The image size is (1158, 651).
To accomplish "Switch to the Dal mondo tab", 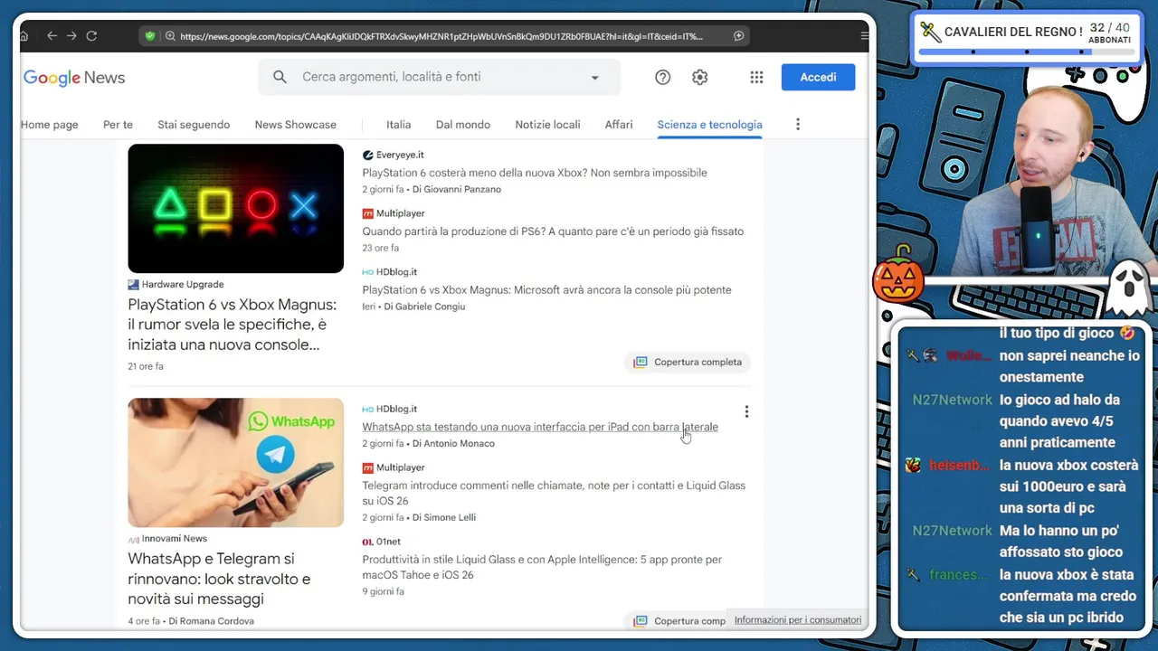I will tap(463, 125).
